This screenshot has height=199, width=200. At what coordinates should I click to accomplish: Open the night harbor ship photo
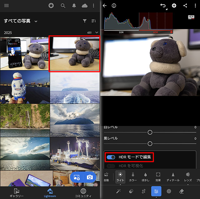(x=75, y=154)
